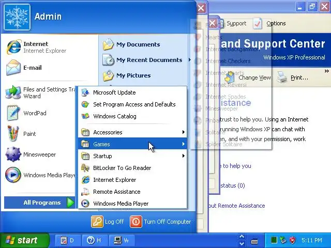
Task: Open Windows Media Player in left pane
Action: 40,175
